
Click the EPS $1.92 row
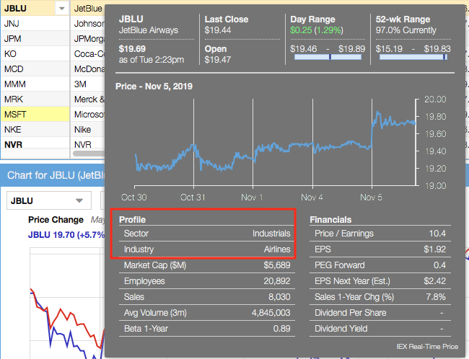click(380, 249)
